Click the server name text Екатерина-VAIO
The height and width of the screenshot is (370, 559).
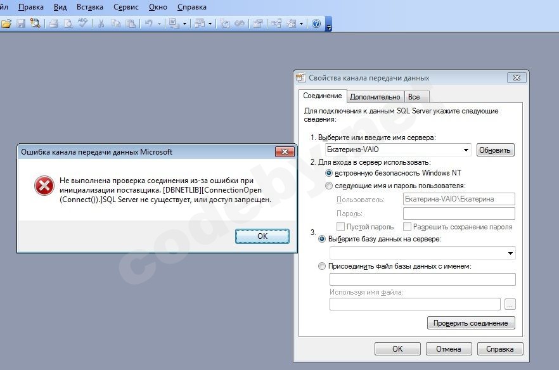pos(353,150)
